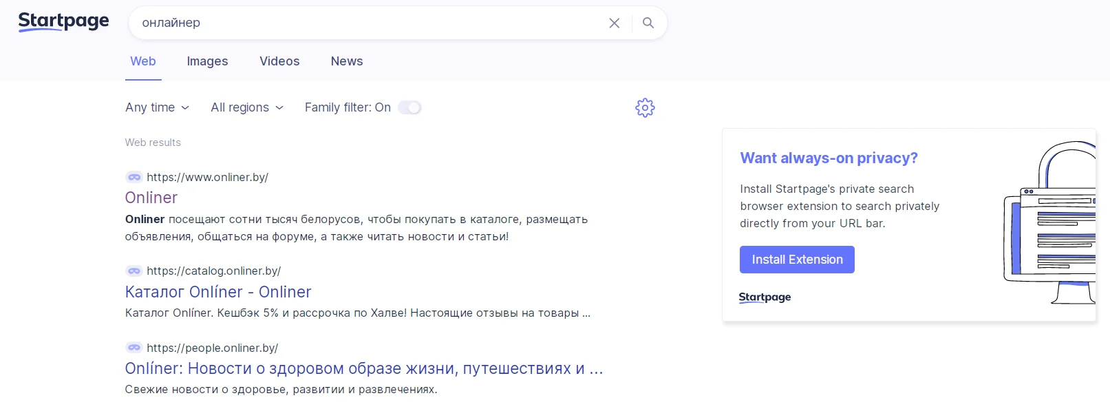Open the Onlíner: Новости о здоровом образе жизни link
This screenshot has height=409, width=1110.
(363, 368)
